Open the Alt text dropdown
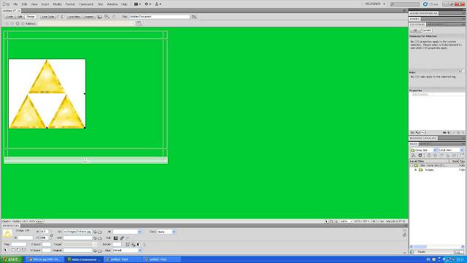This screenshot has height=263, width=467. click(139, 232)
